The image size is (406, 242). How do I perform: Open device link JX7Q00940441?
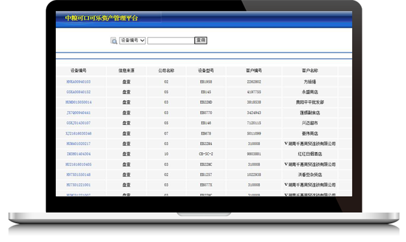pos(79,113)
